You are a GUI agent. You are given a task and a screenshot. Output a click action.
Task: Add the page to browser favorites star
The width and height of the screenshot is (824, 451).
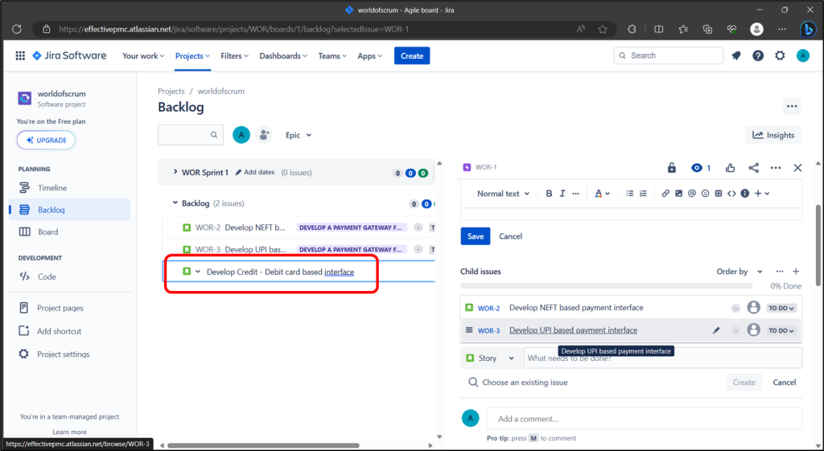603,30
